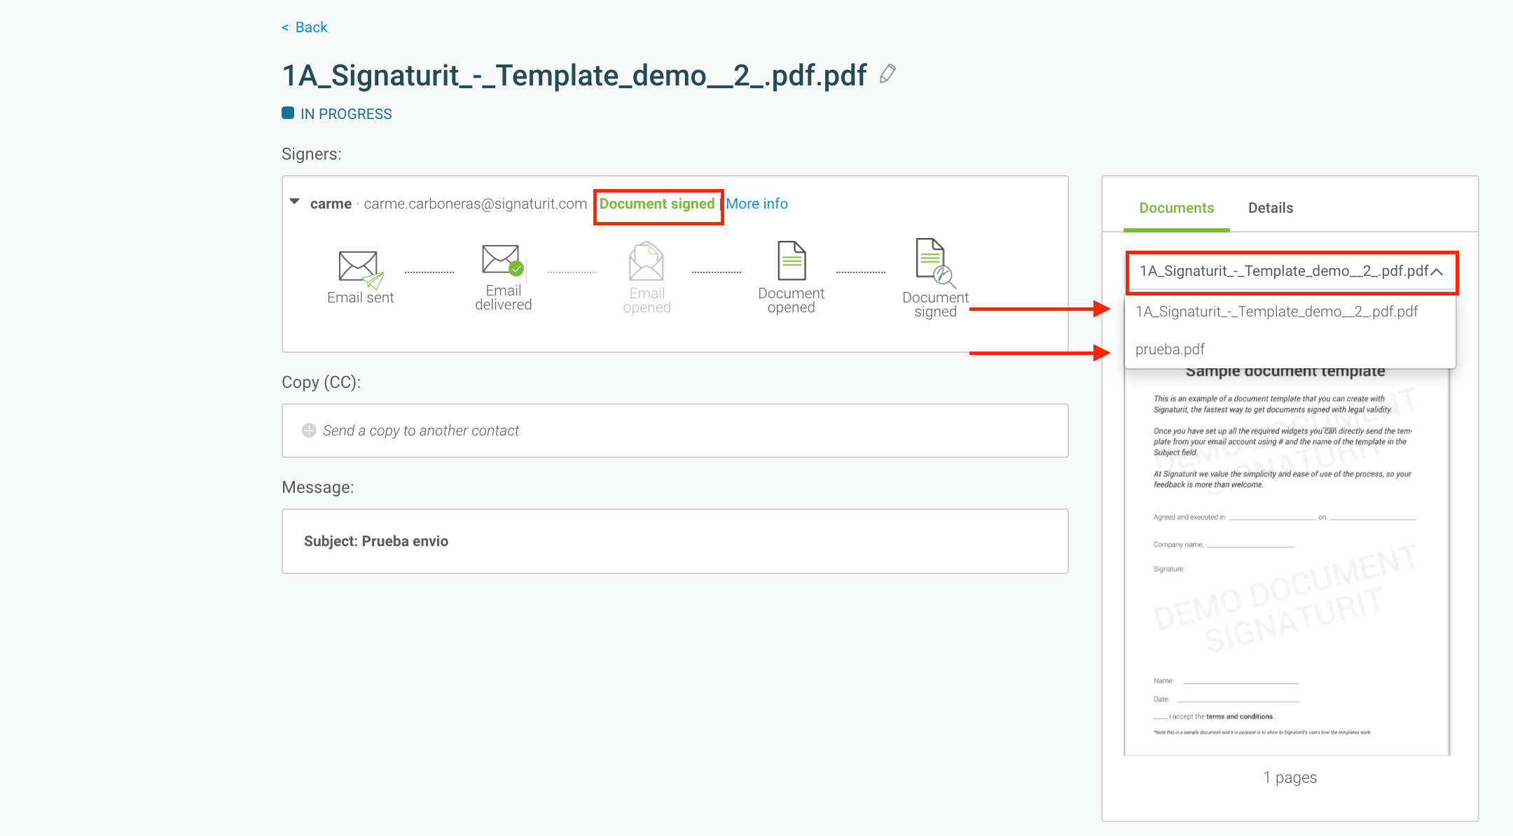Switch to the Details tab

pos(1271,208)
